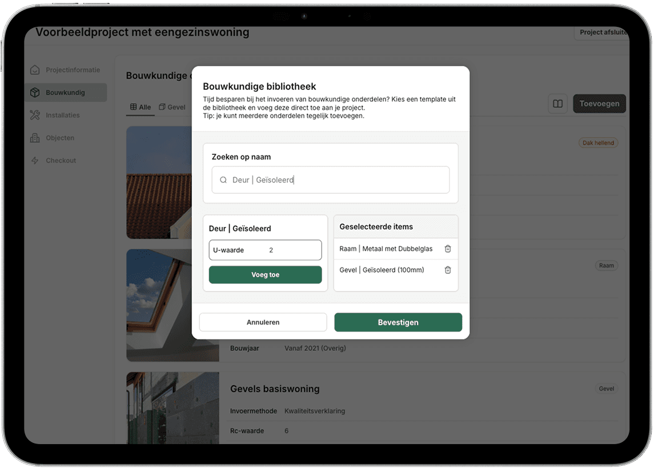Open the library via the book icon

tap(558, 103)
